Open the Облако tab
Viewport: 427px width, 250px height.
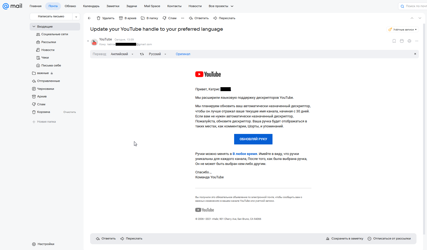tap(70, 6)
